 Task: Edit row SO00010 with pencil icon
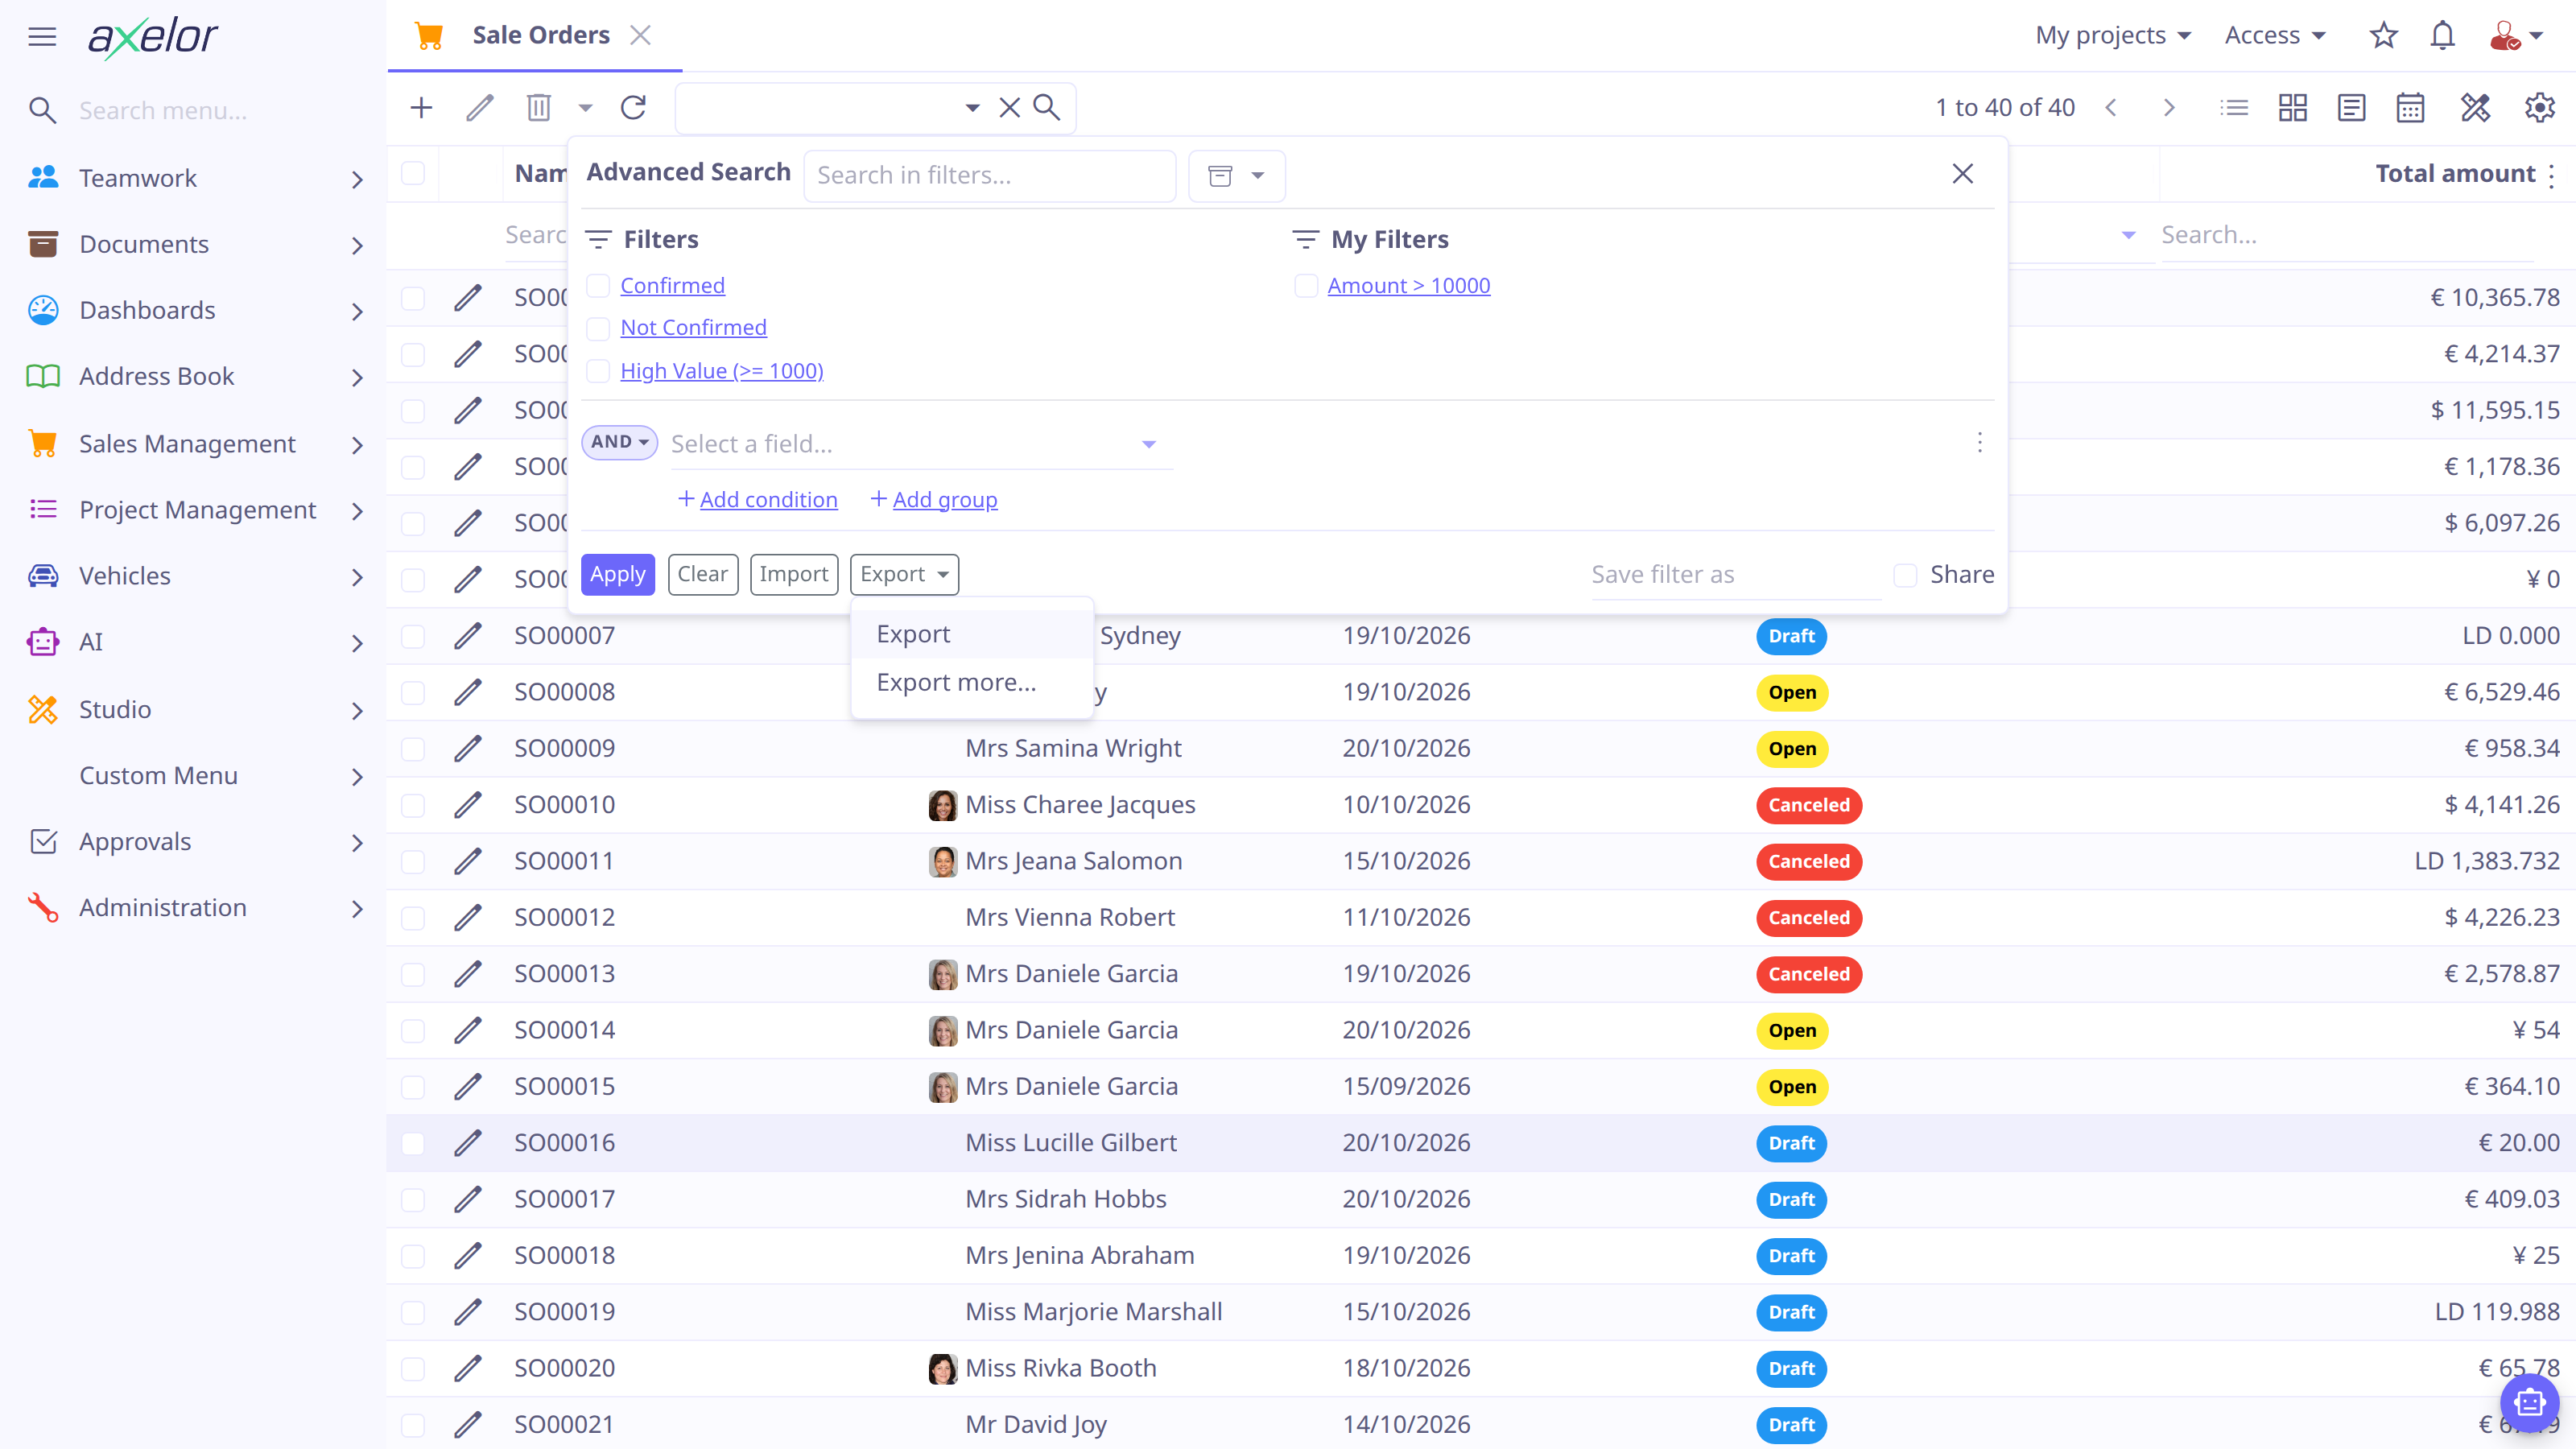coord(468,805)
